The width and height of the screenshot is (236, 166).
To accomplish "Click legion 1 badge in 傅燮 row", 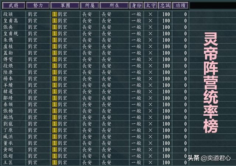I will [x=55, y=59].
